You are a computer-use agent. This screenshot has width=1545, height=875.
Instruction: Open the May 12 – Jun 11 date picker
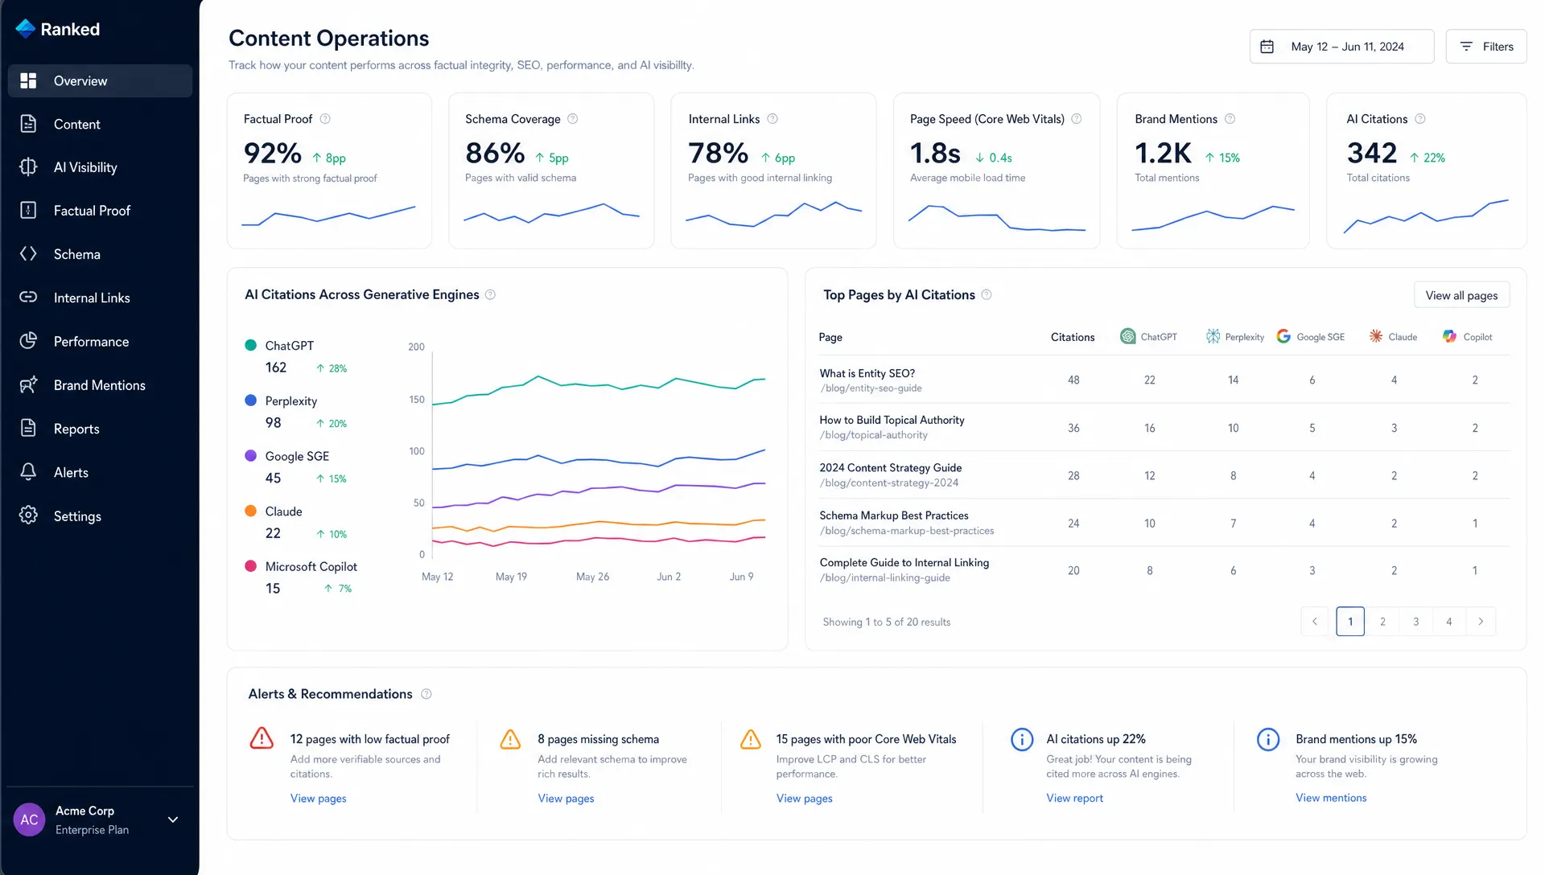tap(1341, 47)
